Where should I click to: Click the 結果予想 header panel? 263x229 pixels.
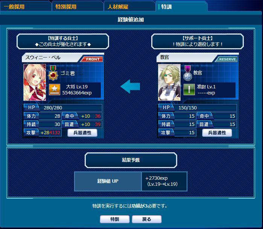click(131, 160)
